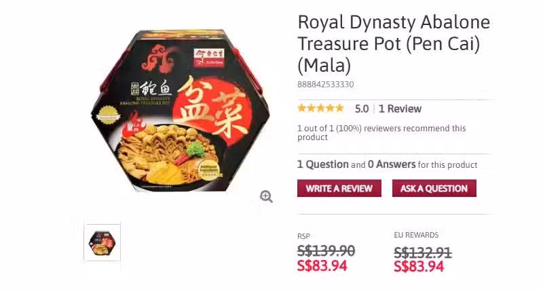Click the fifth gold rating star
The image size is (543, 291).
coord(339,108)
